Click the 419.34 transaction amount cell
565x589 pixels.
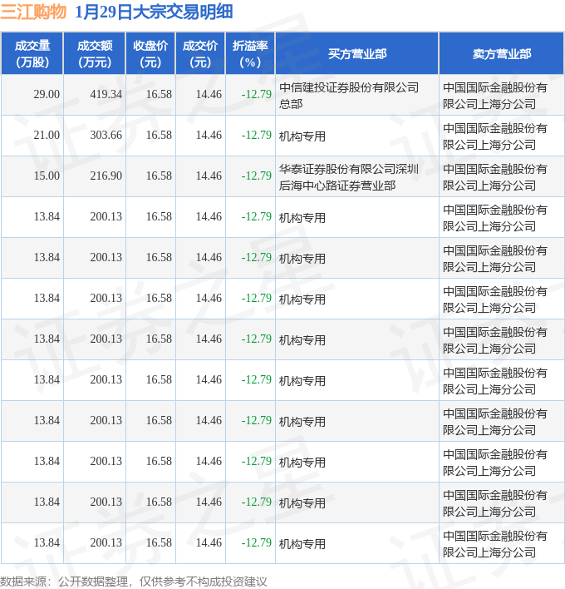tap(106, 95)
